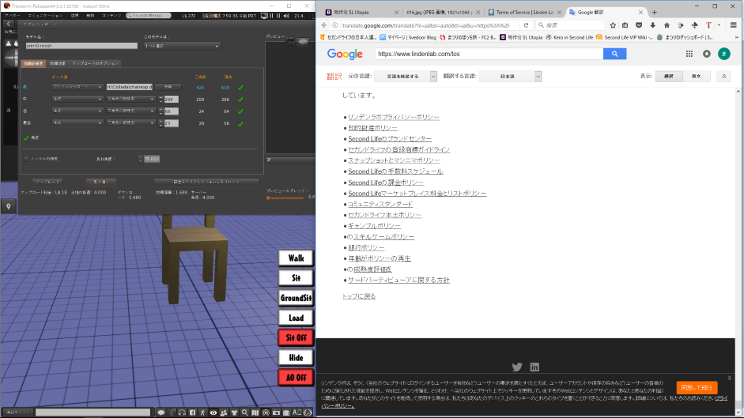This screenshot has height=418, width=744.
Task: Open the green Google account avatar
Action: tap(723, 54)
